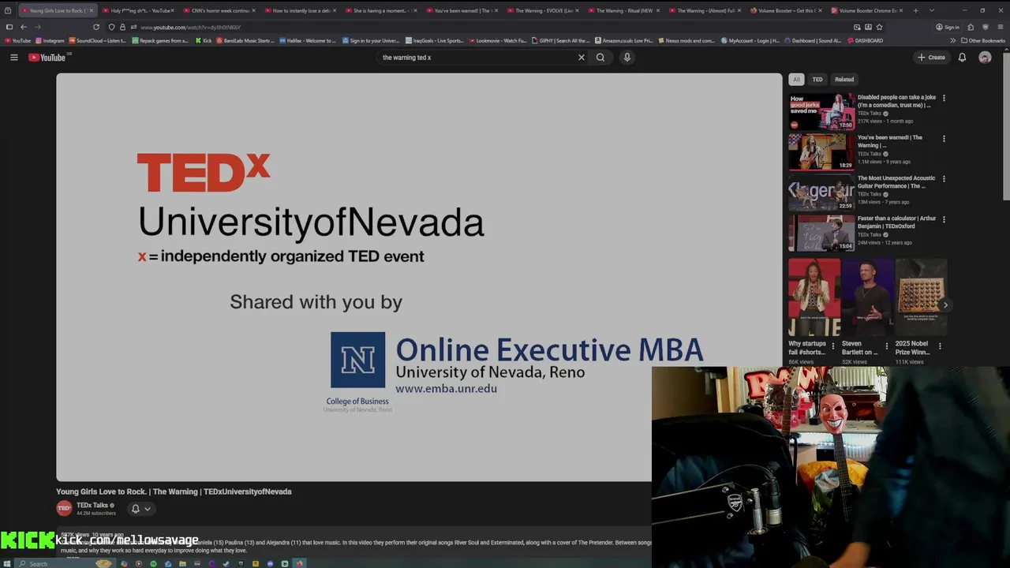The width and height of the screenshot is (1010, 568).
Task: Click the video title 'Young Girls Love to Rock'
Action: pyautogui.click(x=174, y=491)
